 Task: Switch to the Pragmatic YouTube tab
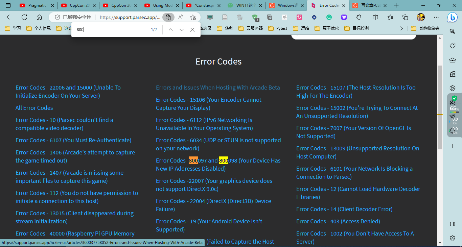click(x=37, y=5)
